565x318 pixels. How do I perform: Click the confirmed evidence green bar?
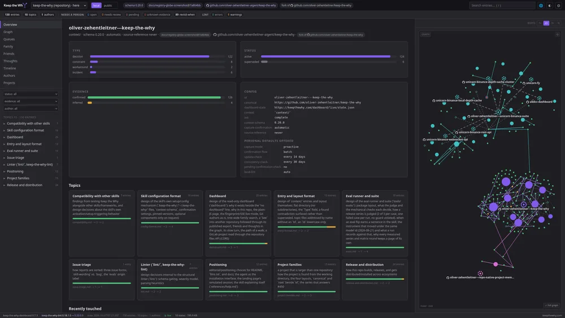(x=154, y=98)
